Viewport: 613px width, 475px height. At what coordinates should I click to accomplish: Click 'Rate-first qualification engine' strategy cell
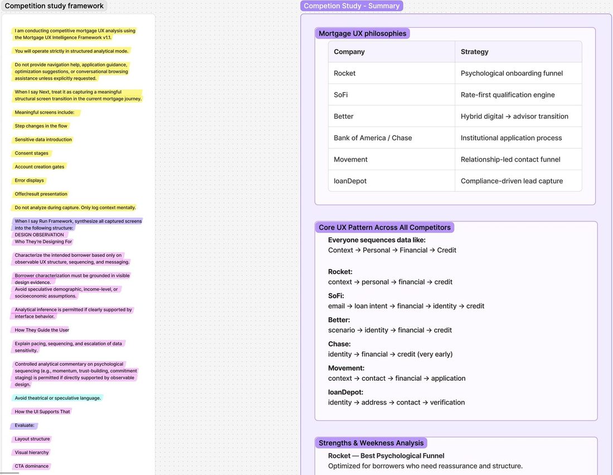click(518, 95)
